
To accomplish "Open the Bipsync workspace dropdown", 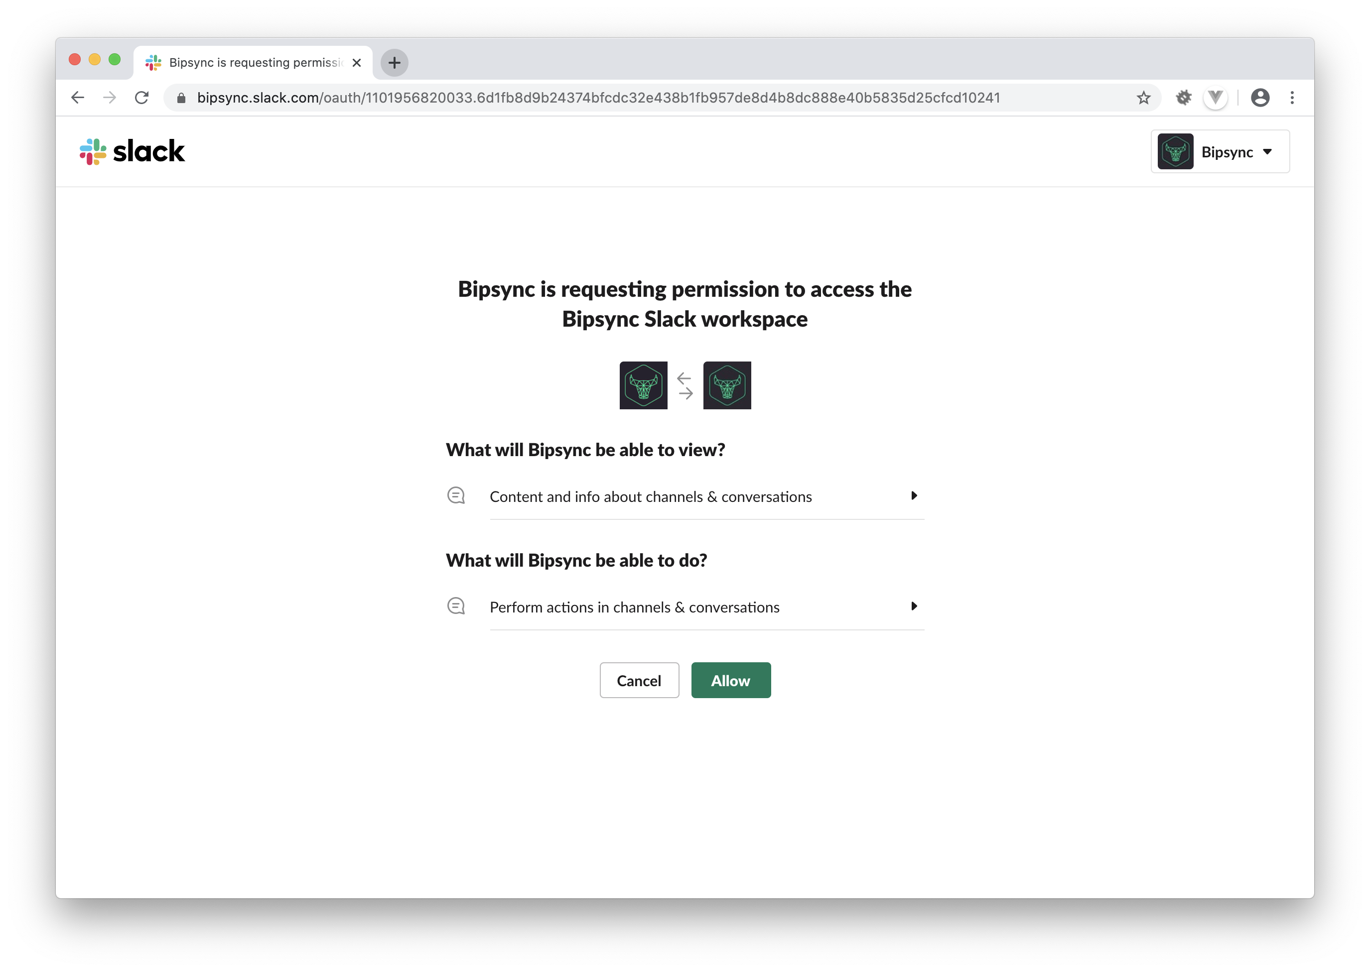I will (1220, 151).
